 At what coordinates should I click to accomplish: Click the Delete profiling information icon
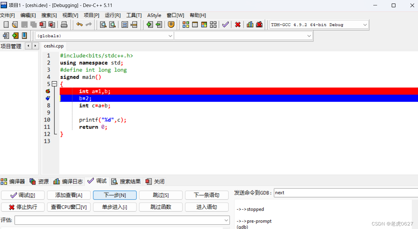[259, 24]
